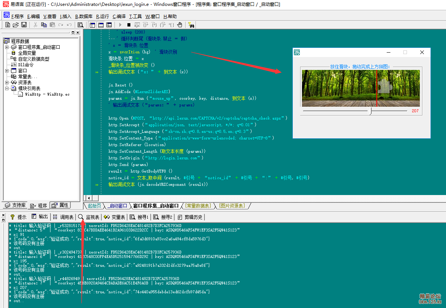Click the New file toolbar icon
Screen dimensions: 446x308
[7, 25]
